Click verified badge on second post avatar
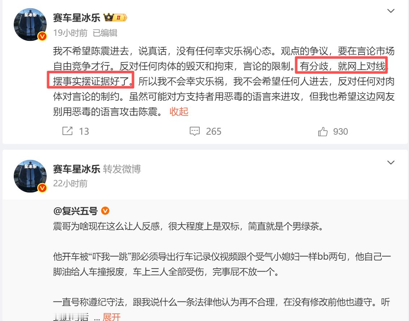Viewport: 409px width, 321px height. click(x=42, y=188)
